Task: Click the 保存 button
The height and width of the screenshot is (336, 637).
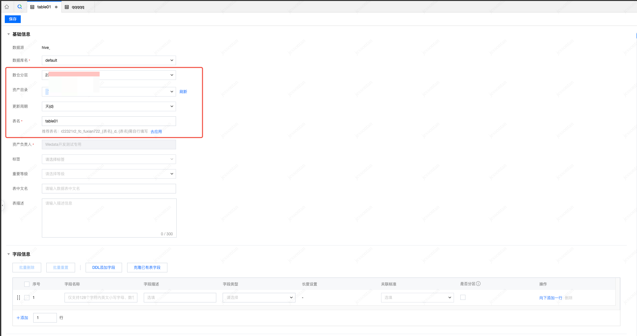Action: coord(13,19)
